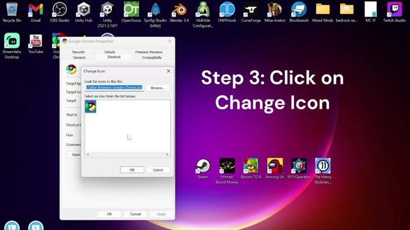Launch Unity 2021.3.16f1 desktop icon

(x=107, y=15)
